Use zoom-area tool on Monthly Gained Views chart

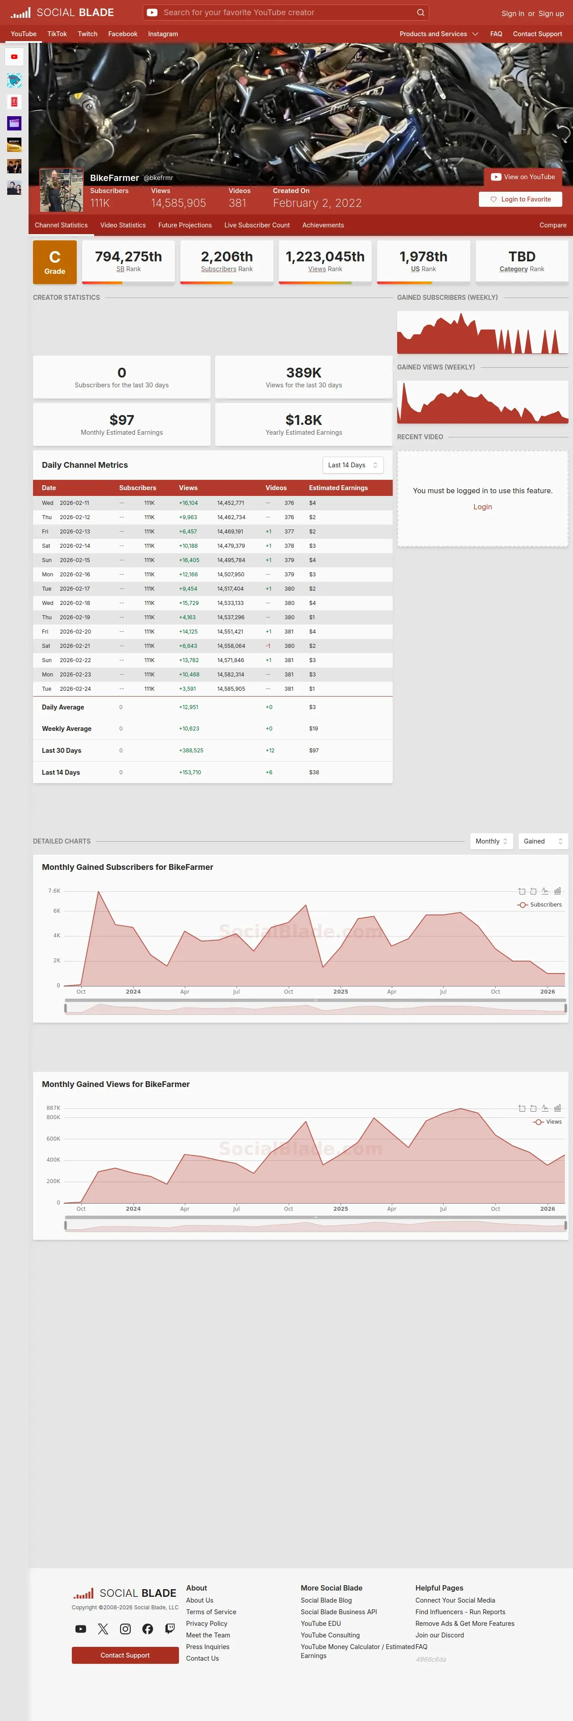[x=522, y=1108]
